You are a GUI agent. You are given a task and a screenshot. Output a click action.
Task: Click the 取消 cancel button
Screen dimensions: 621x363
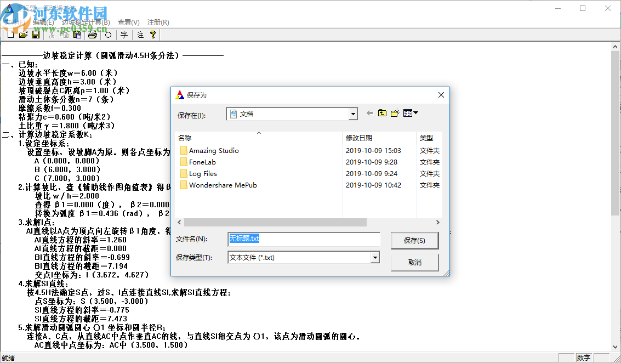[x=415, y=262]
